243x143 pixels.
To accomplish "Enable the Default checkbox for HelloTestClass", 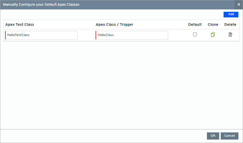I will (x=195, y=35).
